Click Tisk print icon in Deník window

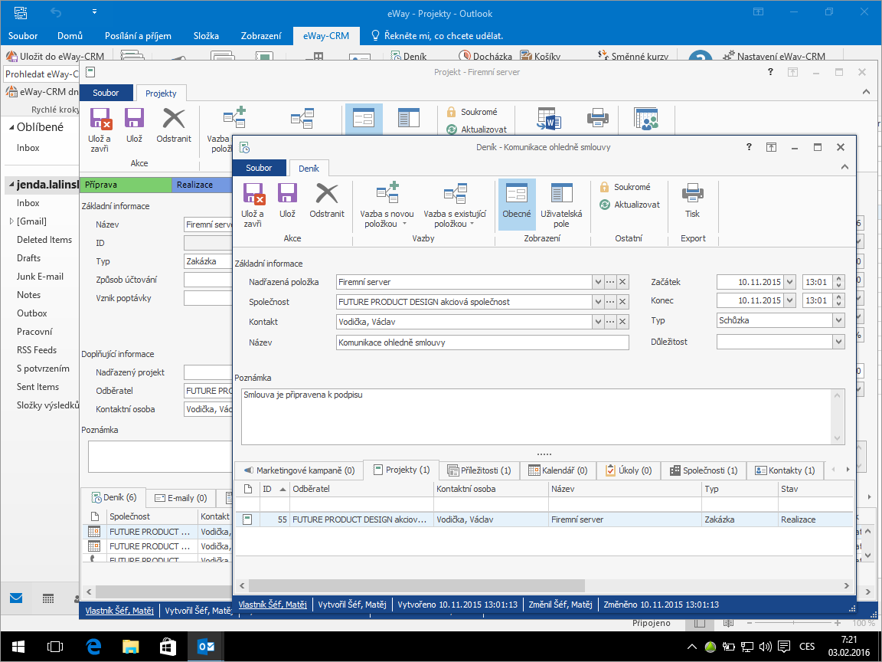pos(692,201)
